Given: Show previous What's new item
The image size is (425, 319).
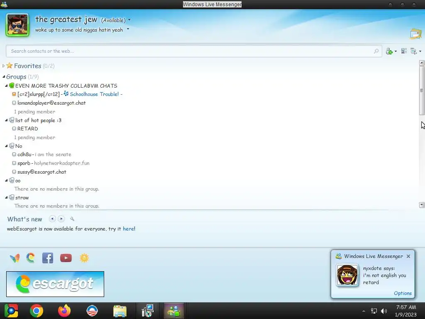Looking at the screenshot, I should click(52, 218).
